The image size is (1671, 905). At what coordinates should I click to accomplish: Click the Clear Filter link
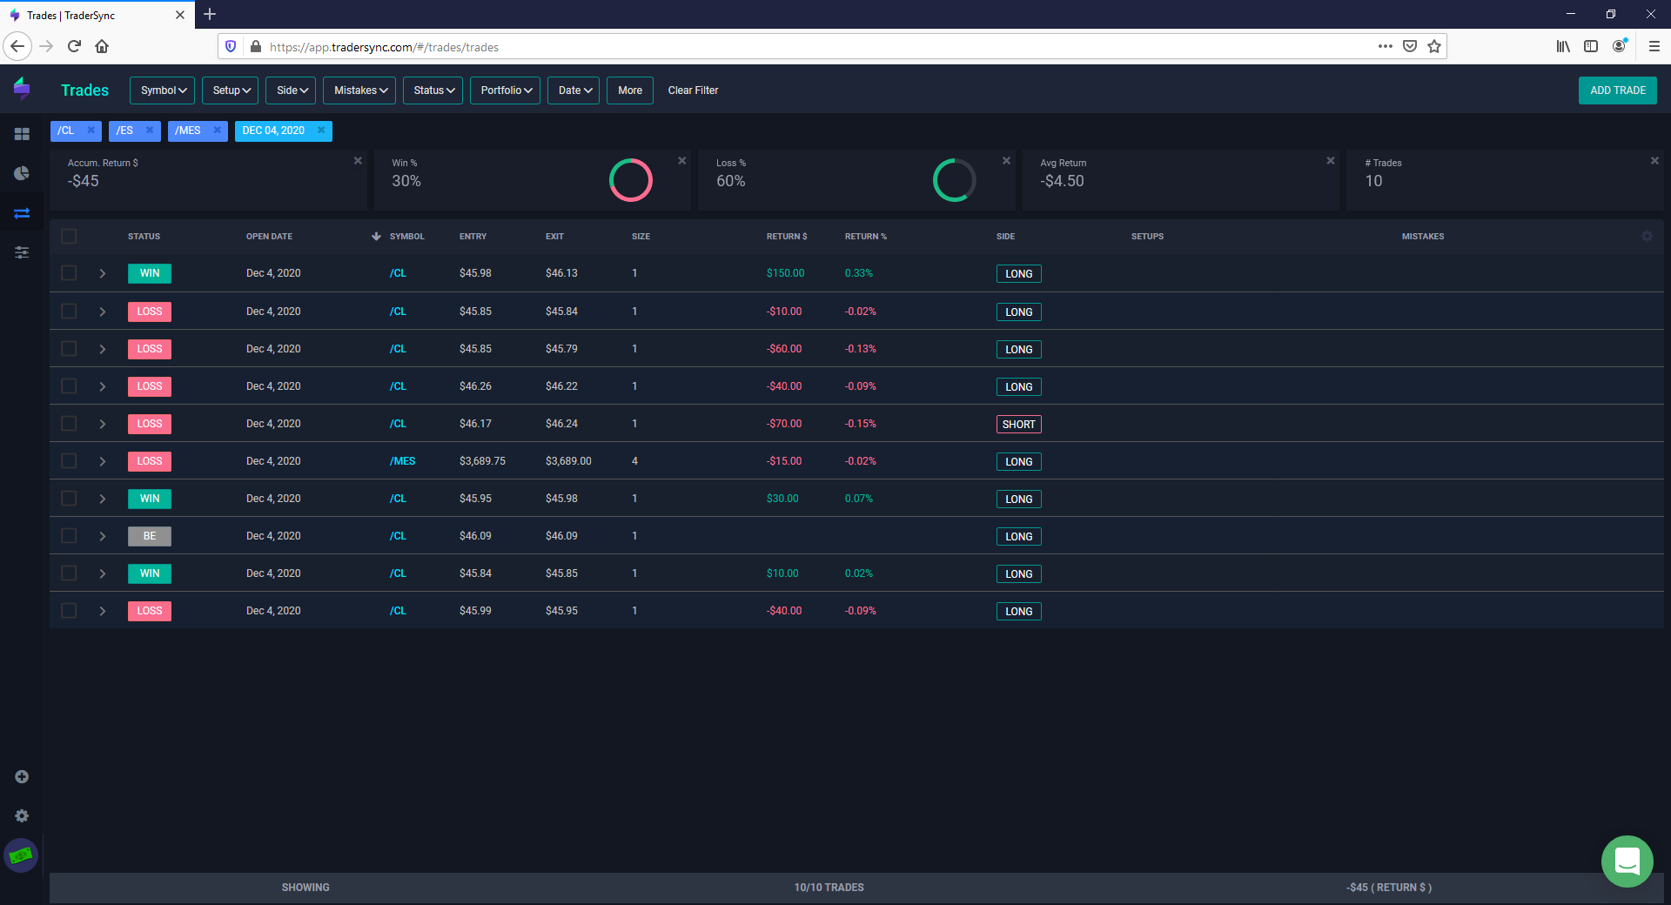(x=694, y=90)
